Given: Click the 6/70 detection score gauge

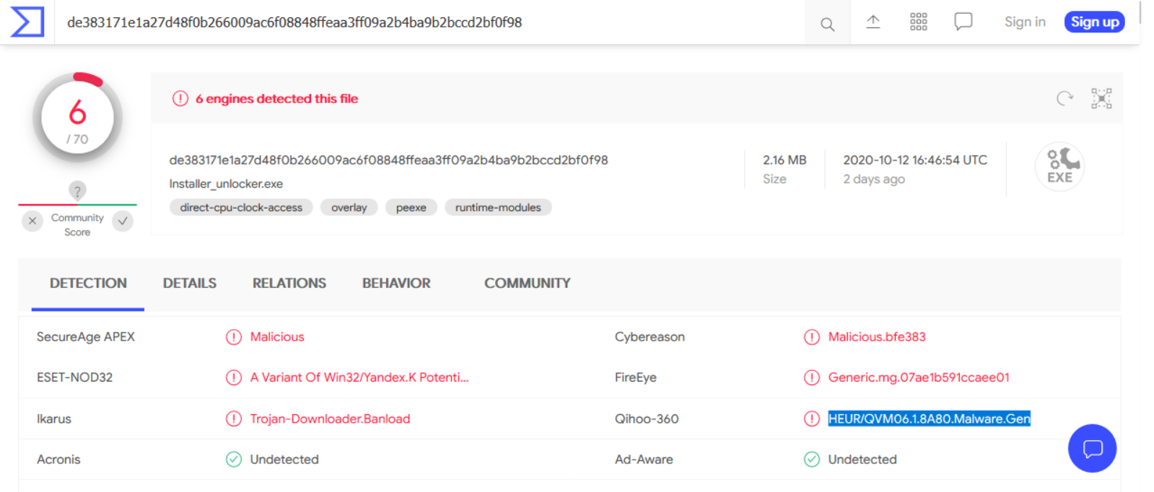Looking at the screenshot, I should pyautogui.click(x=77, y=118).
